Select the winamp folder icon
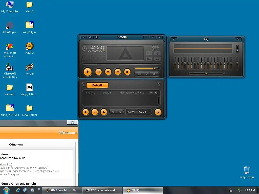 10,90
